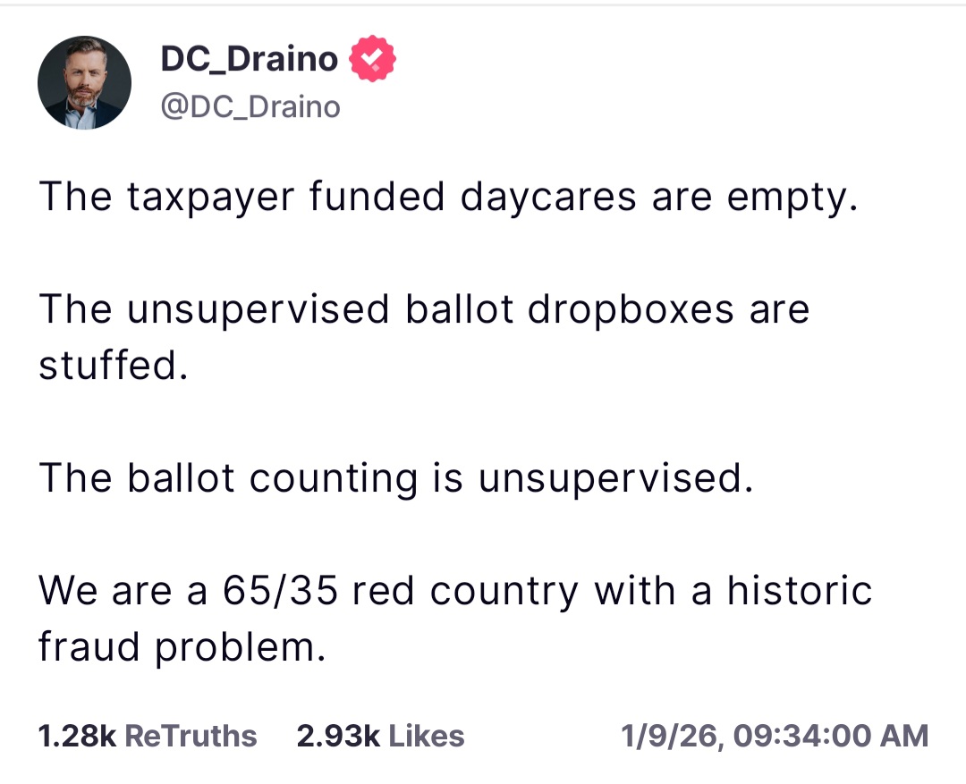Click the DC_Draino profile avatar photo
The height and width of the screenshot is (784, 966).
click(84, 83)
